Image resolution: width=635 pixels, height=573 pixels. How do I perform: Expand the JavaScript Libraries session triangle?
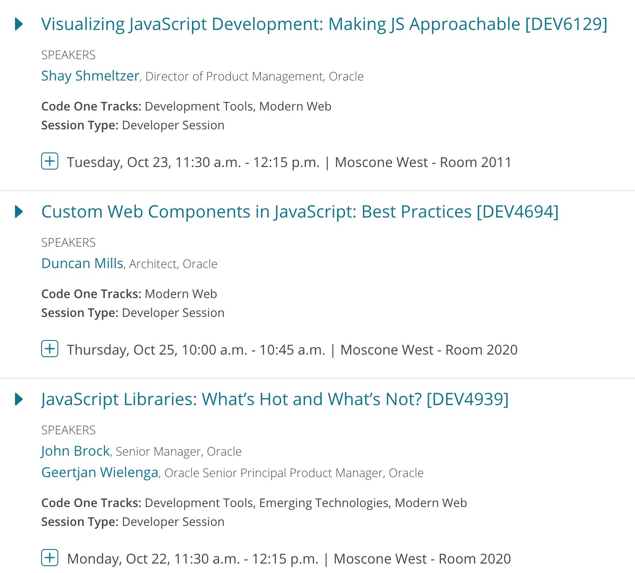tap(19, 399)
